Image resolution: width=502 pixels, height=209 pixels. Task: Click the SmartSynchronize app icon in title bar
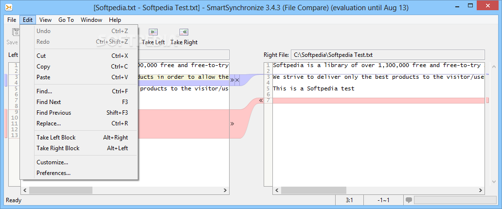pyautogui.click(x=9, y=7)
